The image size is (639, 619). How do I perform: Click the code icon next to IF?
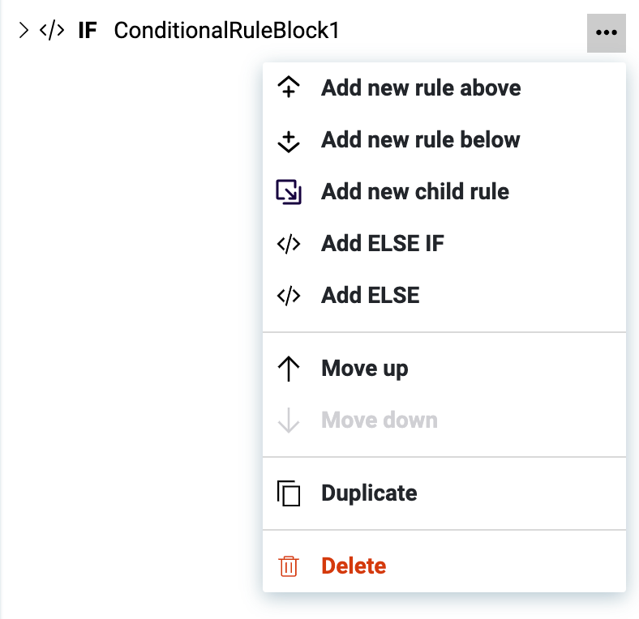(52, 31)
